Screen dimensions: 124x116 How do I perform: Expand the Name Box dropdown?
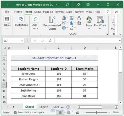pos(22,40)
